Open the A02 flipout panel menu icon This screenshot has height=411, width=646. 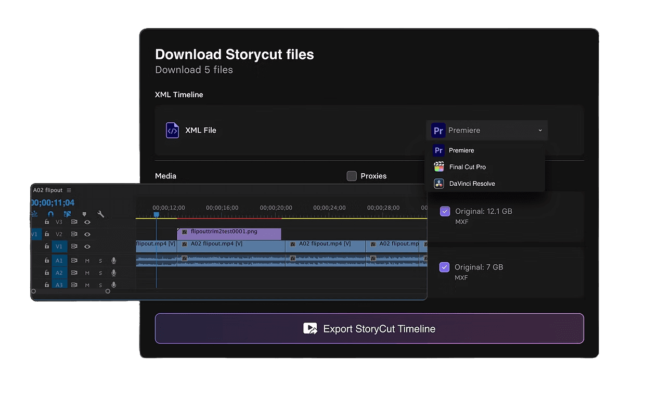coord(69,190)
